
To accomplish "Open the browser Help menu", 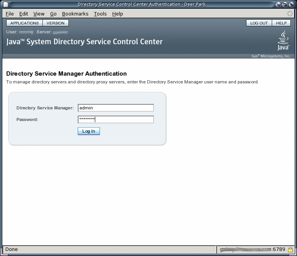I will click(x=117, y=14).
